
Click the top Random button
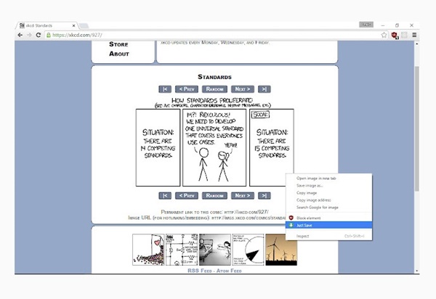pos(214,89)
